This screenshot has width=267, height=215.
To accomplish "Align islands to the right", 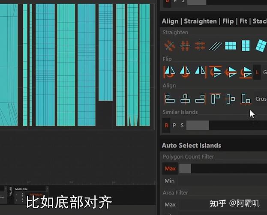I will pyautogui.click(x=200, y=99).
